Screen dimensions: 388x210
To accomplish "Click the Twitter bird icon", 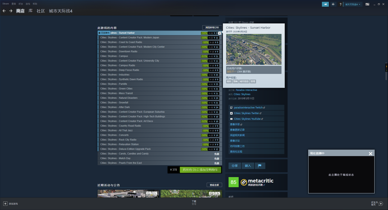I will (231, 113).
